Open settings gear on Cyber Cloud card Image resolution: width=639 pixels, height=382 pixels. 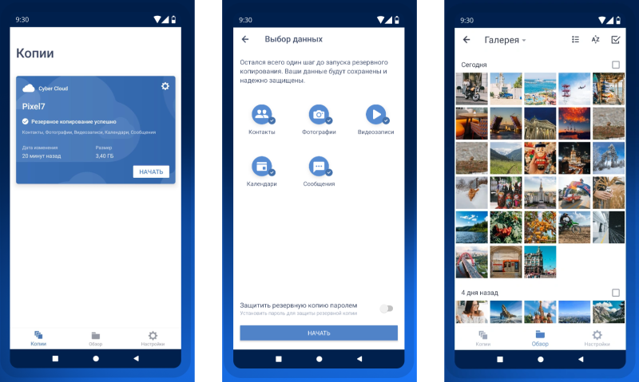coord(165,86)
